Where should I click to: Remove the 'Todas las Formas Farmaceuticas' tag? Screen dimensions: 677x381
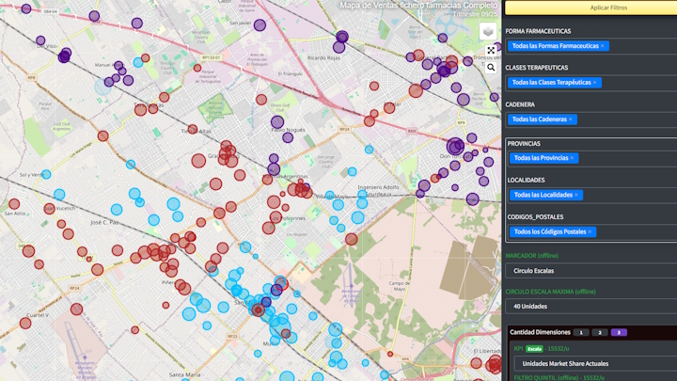click(603, 46)
